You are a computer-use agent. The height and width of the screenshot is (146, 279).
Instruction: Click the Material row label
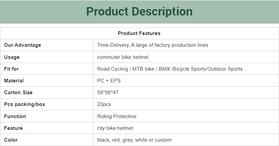pyautogui.click(x=14, y=81)
